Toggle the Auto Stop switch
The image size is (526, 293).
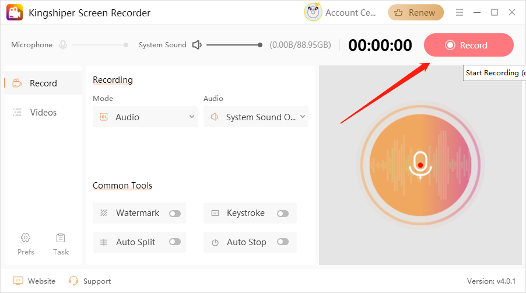click(x=283, y=242)
